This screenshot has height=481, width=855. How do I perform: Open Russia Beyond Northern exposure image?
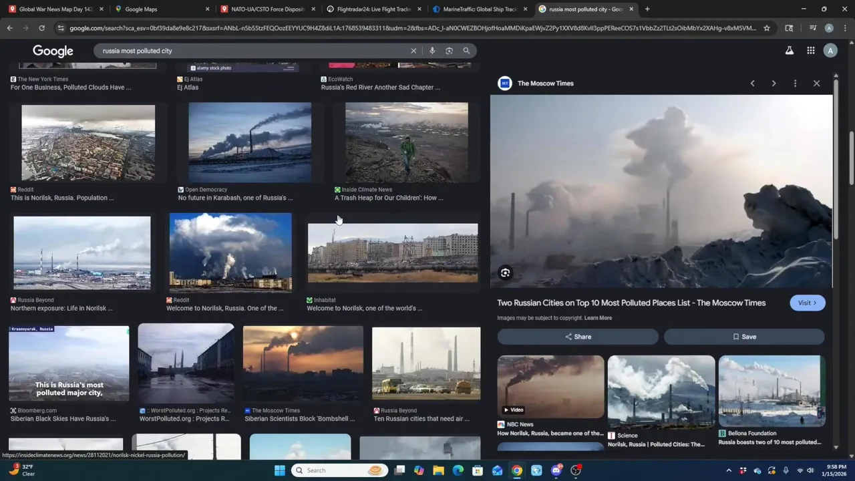click(x=82, y=253)
